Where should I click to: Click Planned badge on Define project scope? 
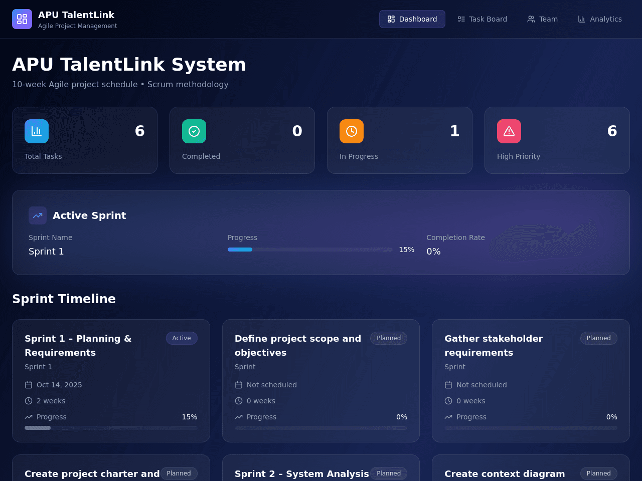point(389,338)
